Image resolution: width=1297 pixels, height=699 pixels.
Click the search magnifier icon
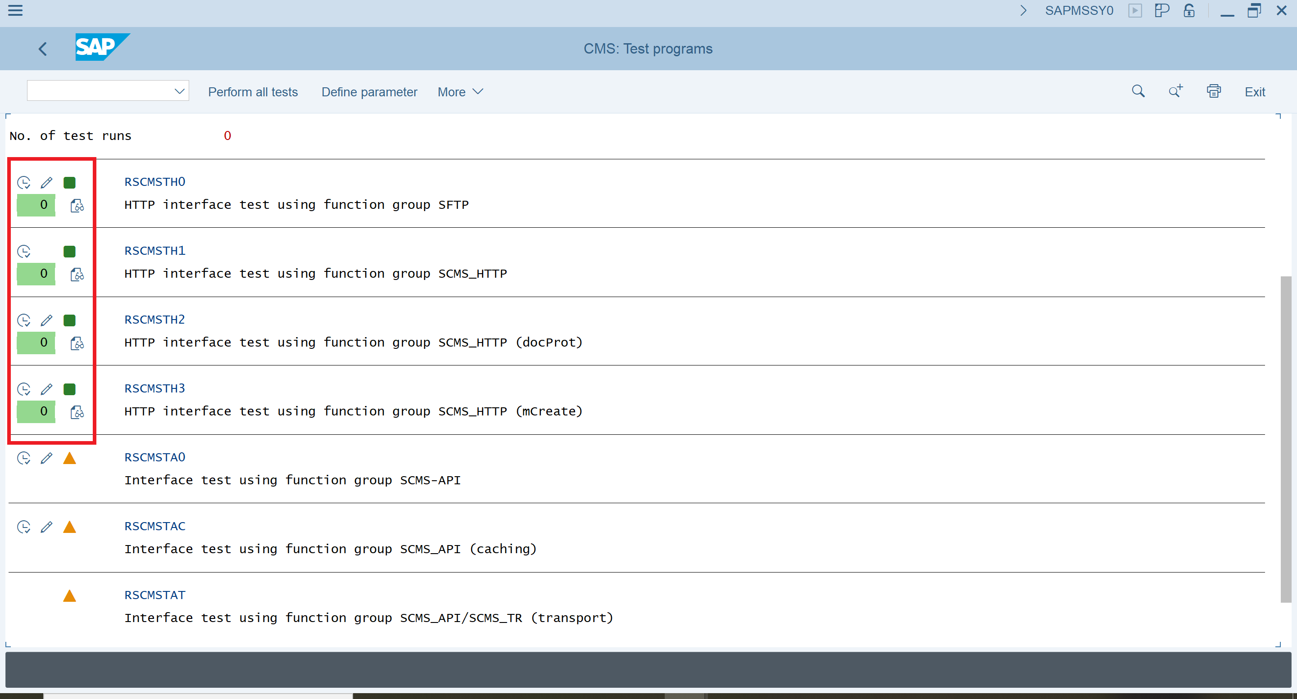(x=1139, y=91)
